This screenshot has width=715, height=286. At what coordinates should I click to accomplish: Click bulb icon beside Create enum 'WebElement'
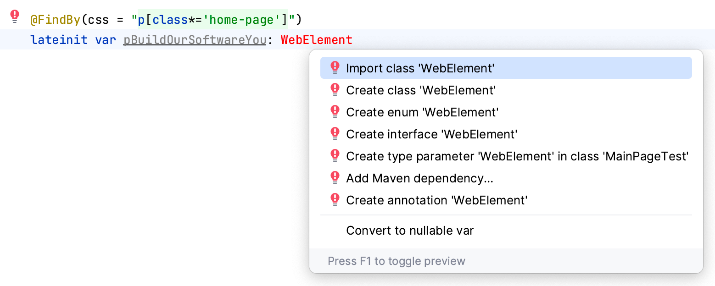[x=335, y=112]
